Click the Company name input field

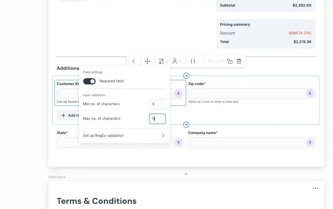coord(252,142)
